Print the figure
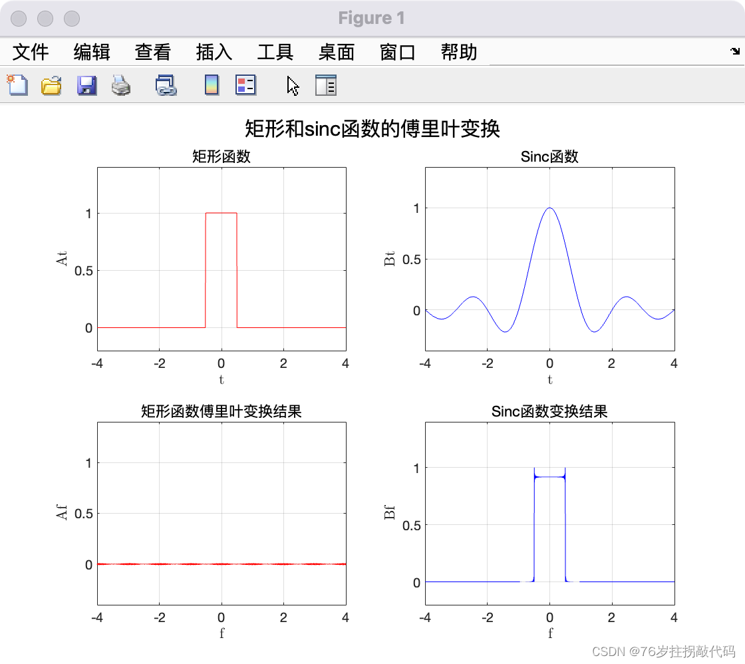This screenshot has width=745, height=664. pos(121,86)
